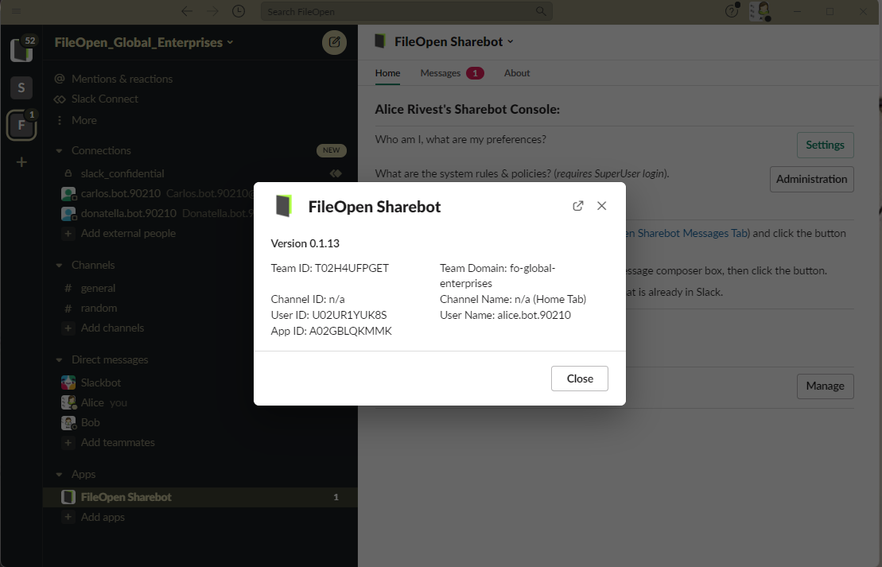
Task: Click the search magnifier icon
Action: pos(541,11)
